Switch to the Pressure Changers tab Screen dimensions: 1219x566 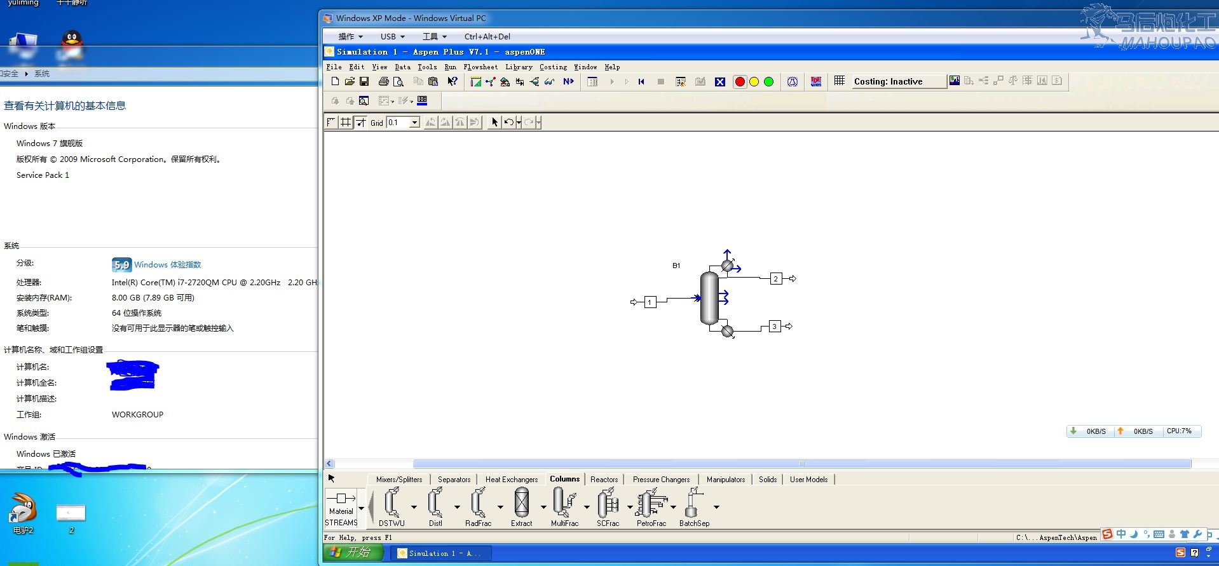(x=661, y=480)
